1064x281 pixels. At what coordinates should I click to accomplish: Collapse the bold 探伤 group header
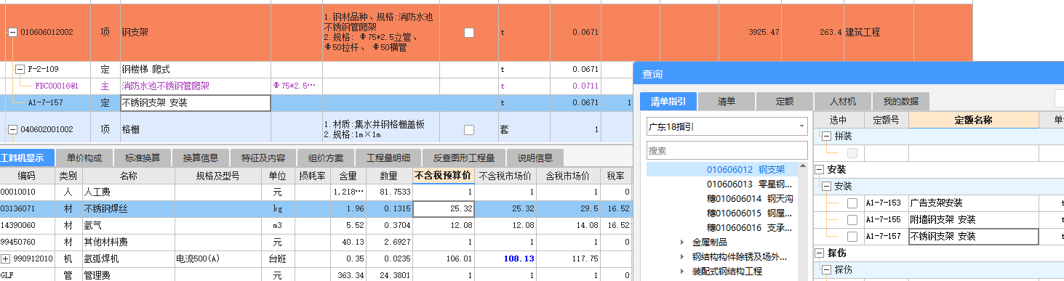[x=820, y=253]
